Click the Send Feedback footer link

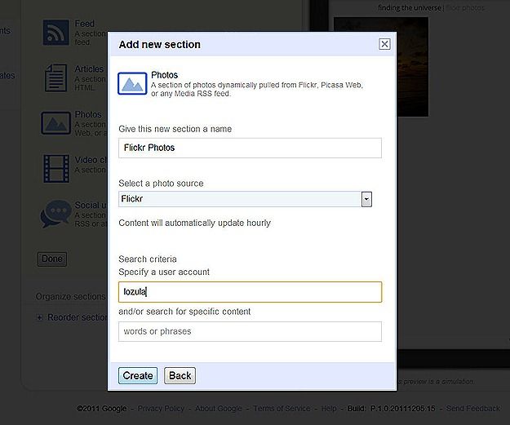[x=473, y=409]
